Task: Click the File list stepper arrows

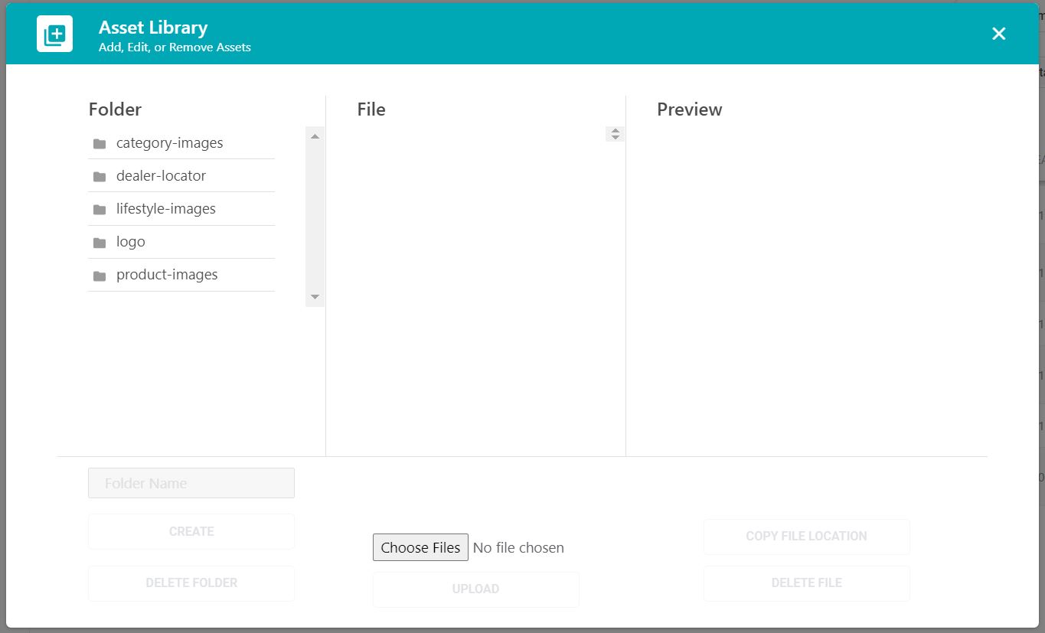Action: 615,134
